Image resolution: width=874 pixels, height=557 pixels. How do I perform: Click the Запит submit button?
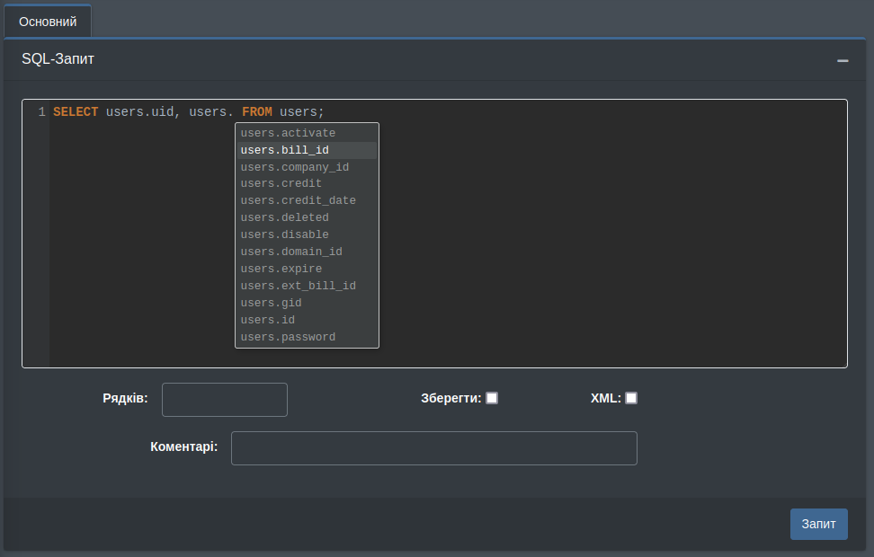pos(818,524)
